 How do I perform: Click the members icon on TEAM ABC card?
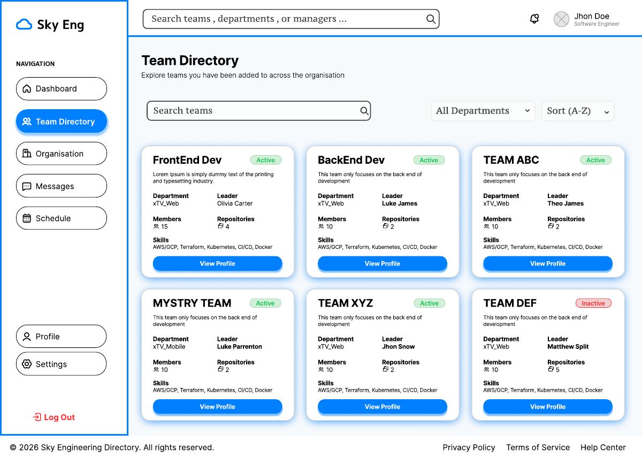[x=486, y=226]
